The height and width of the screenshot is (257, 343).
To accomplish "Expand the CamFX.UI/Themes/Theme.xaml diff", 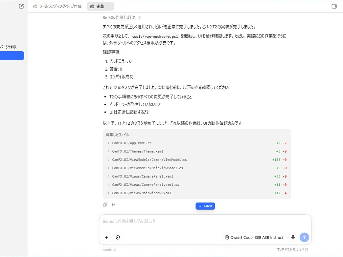I will click(197, 151).
